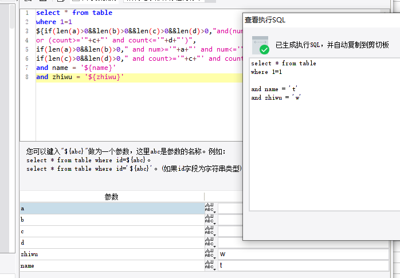Screen dimensions: 400x278
Task: Click line 6 if(len(c)>0&&len(d)>0 expression
Action: [x=139, y=58]
